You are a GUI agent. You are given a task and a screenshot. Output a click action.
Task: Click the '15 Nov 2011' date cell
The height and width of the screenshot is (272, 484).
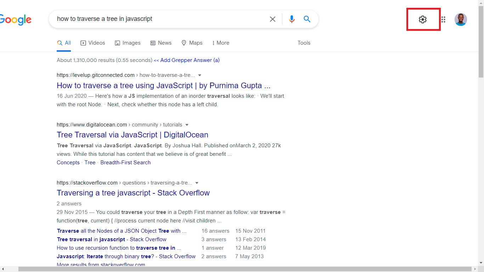[251, 231]
